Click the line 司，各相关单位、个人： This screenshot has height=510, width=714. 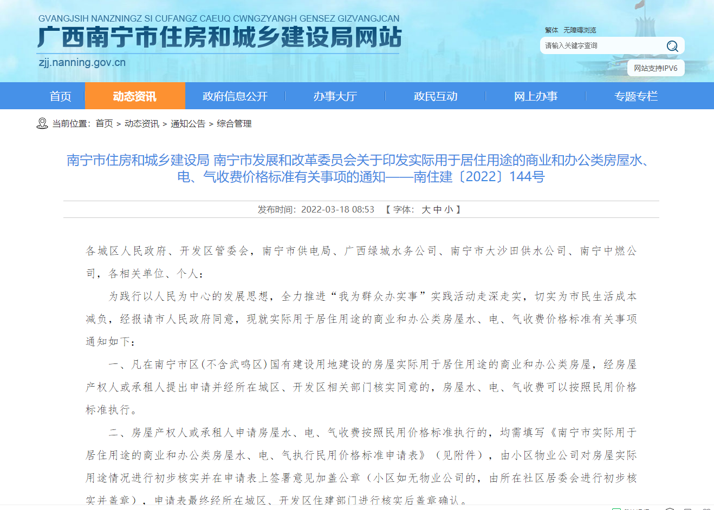point(146,274)
